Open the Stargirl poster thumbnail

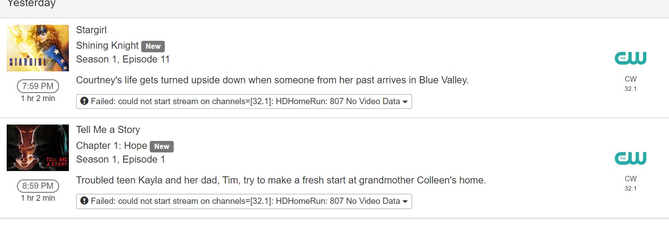[38, 48]
